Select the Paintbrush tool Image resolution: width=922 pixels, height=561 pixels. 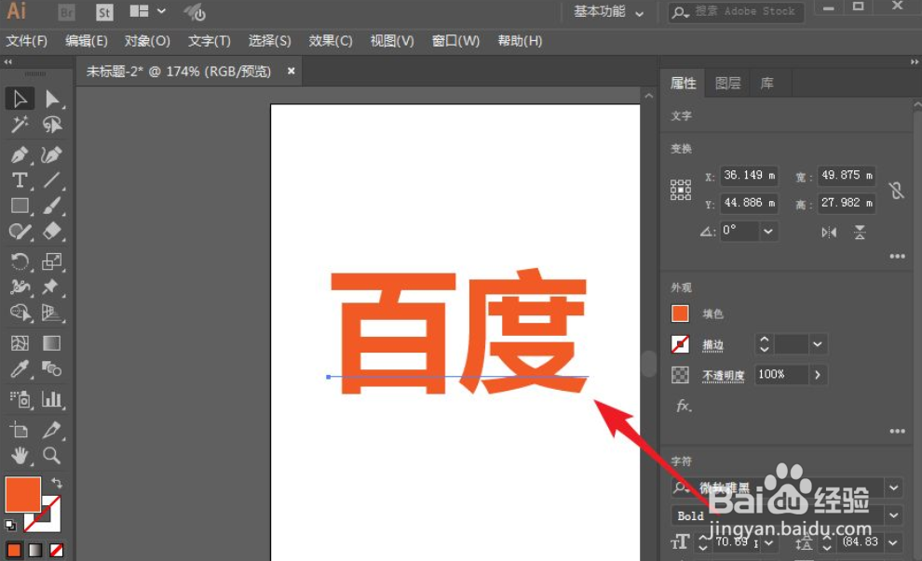click(52, 206)
